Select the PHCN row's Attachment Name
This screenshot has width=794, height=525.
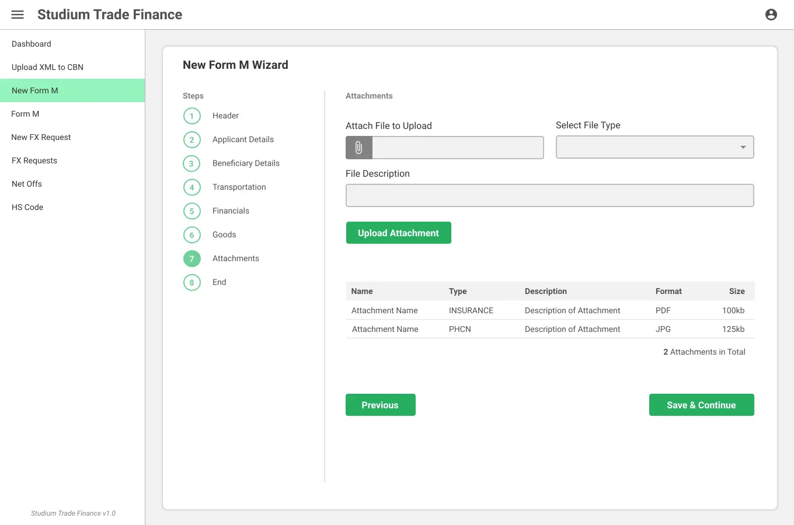coord(385,329)
